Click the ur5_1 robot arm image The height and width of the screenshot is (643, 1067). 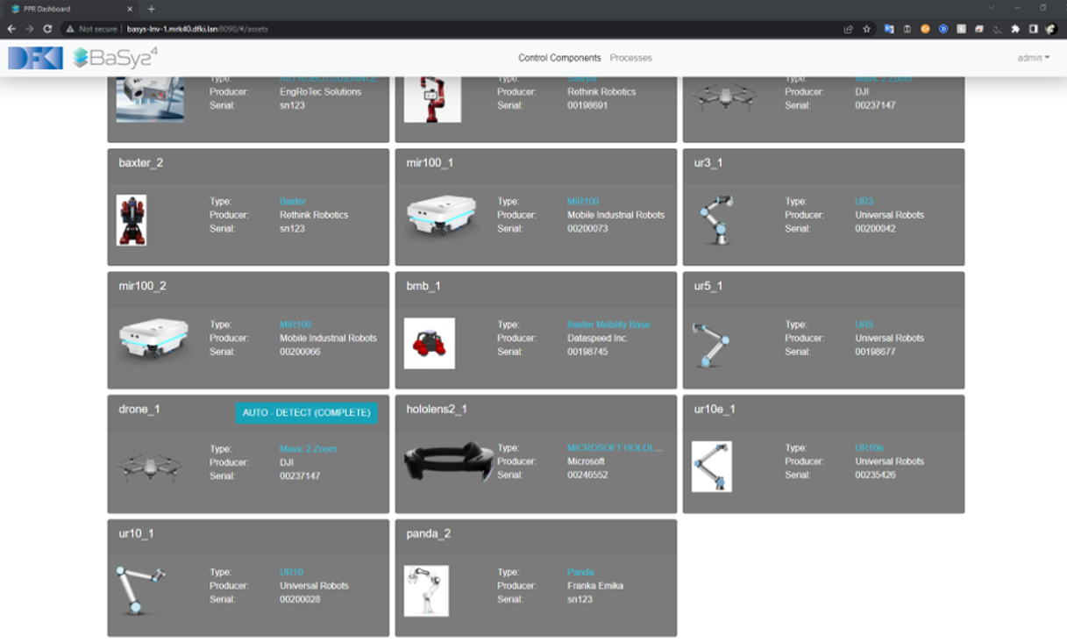(x=709, y=345)
